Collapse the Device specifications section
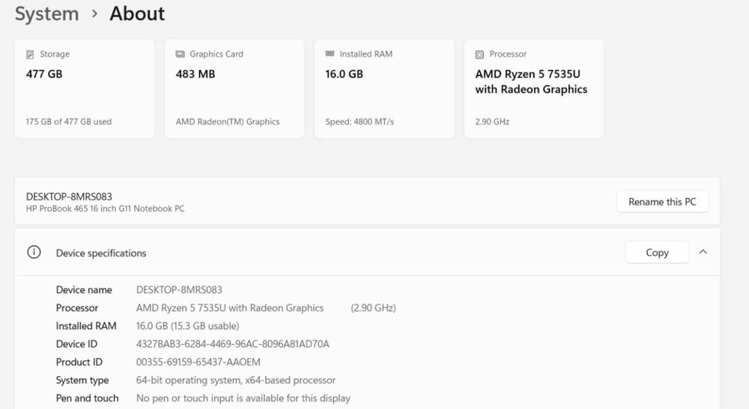This screenshot has width=749, height=409. [x=703, y=253]
